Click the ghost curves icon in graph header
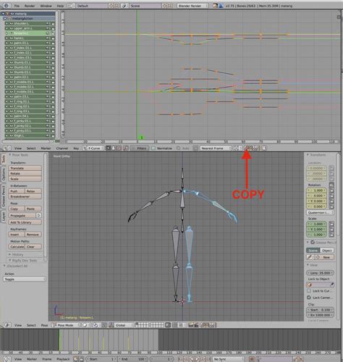Screen dimensions: 343x362 point(264,148)
